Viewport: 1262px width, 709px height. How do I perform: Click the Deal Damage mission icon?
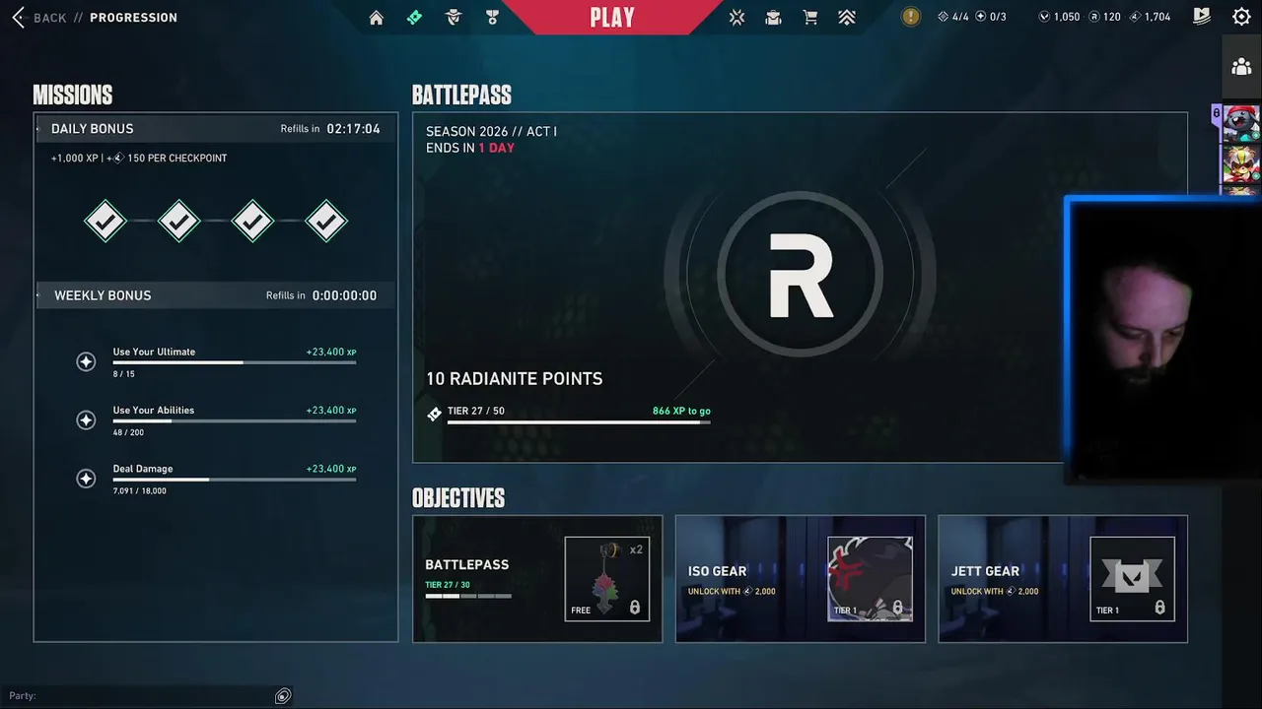pos(86,479)
